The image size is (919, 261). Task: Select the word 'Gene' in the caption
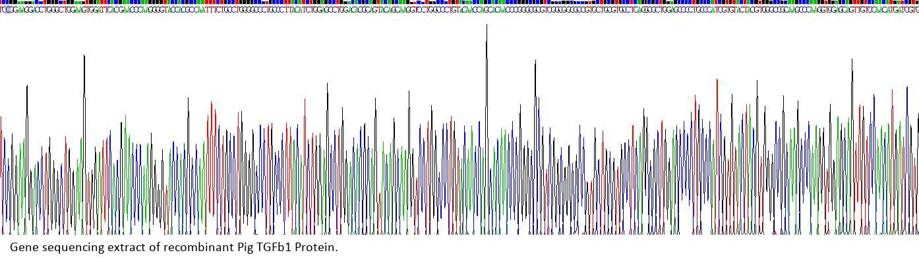click(x=24, y=248)
